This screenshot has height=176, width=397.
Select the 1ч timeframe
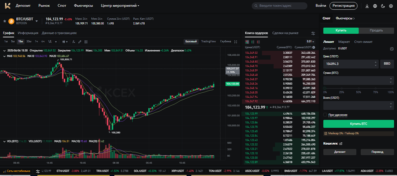click(x=36, y=42)
